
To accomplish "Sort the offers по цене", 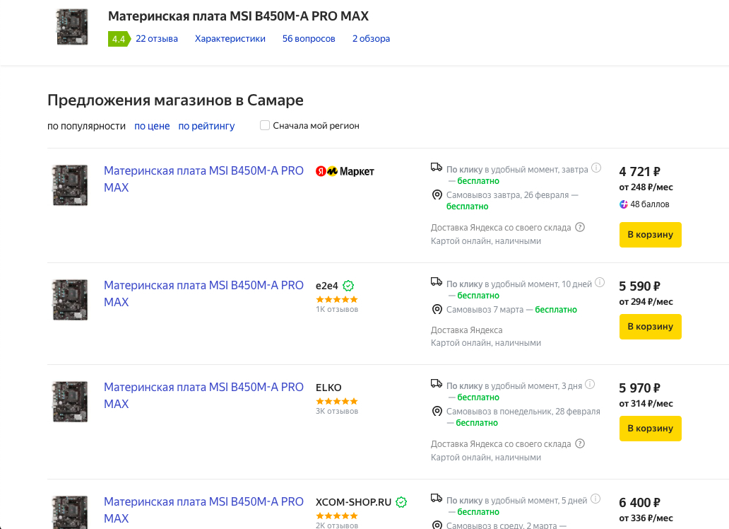I will 152,126.
